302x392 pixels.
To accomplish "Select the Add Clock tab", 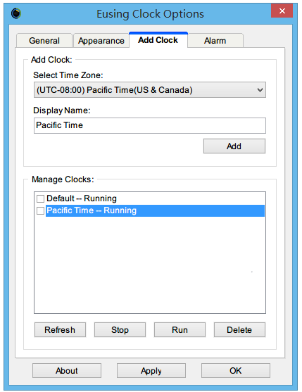I will (158, 39).
